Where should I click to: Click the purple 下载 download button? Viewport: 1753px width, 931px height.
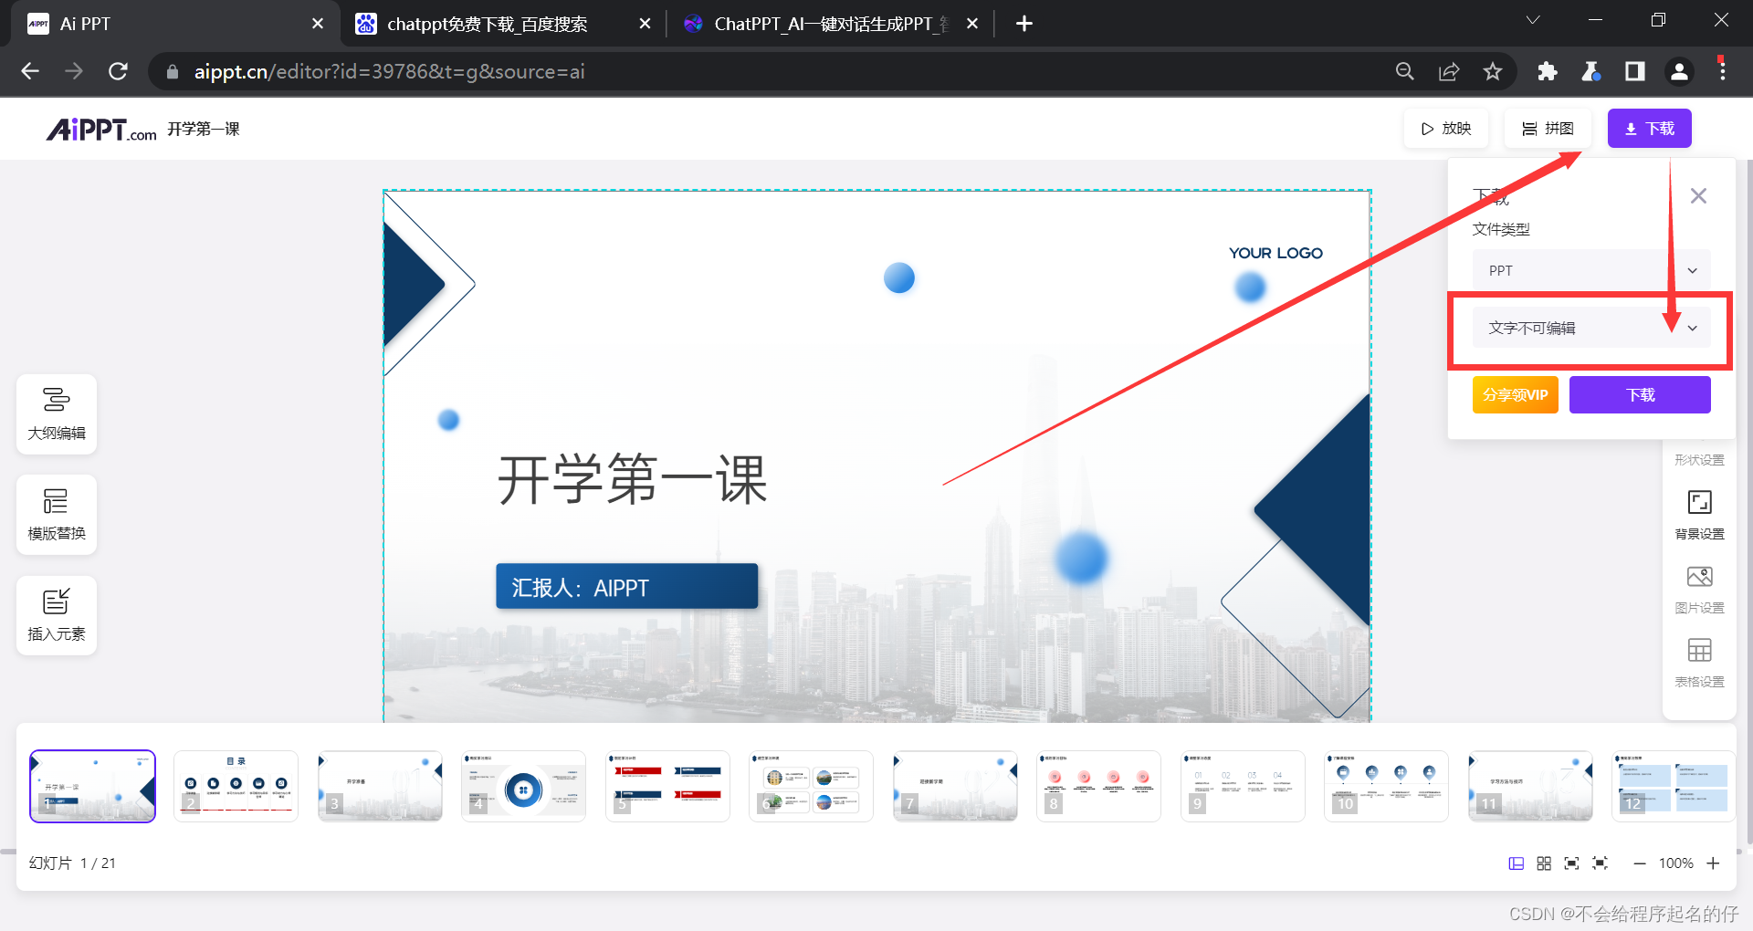click(1639, 394)
